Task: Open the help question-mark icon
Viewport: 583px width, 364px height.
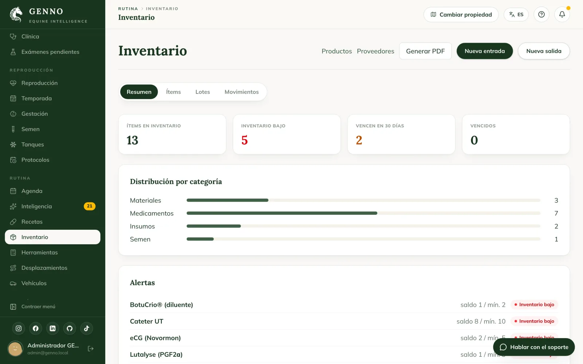Action: coord(541,15)
